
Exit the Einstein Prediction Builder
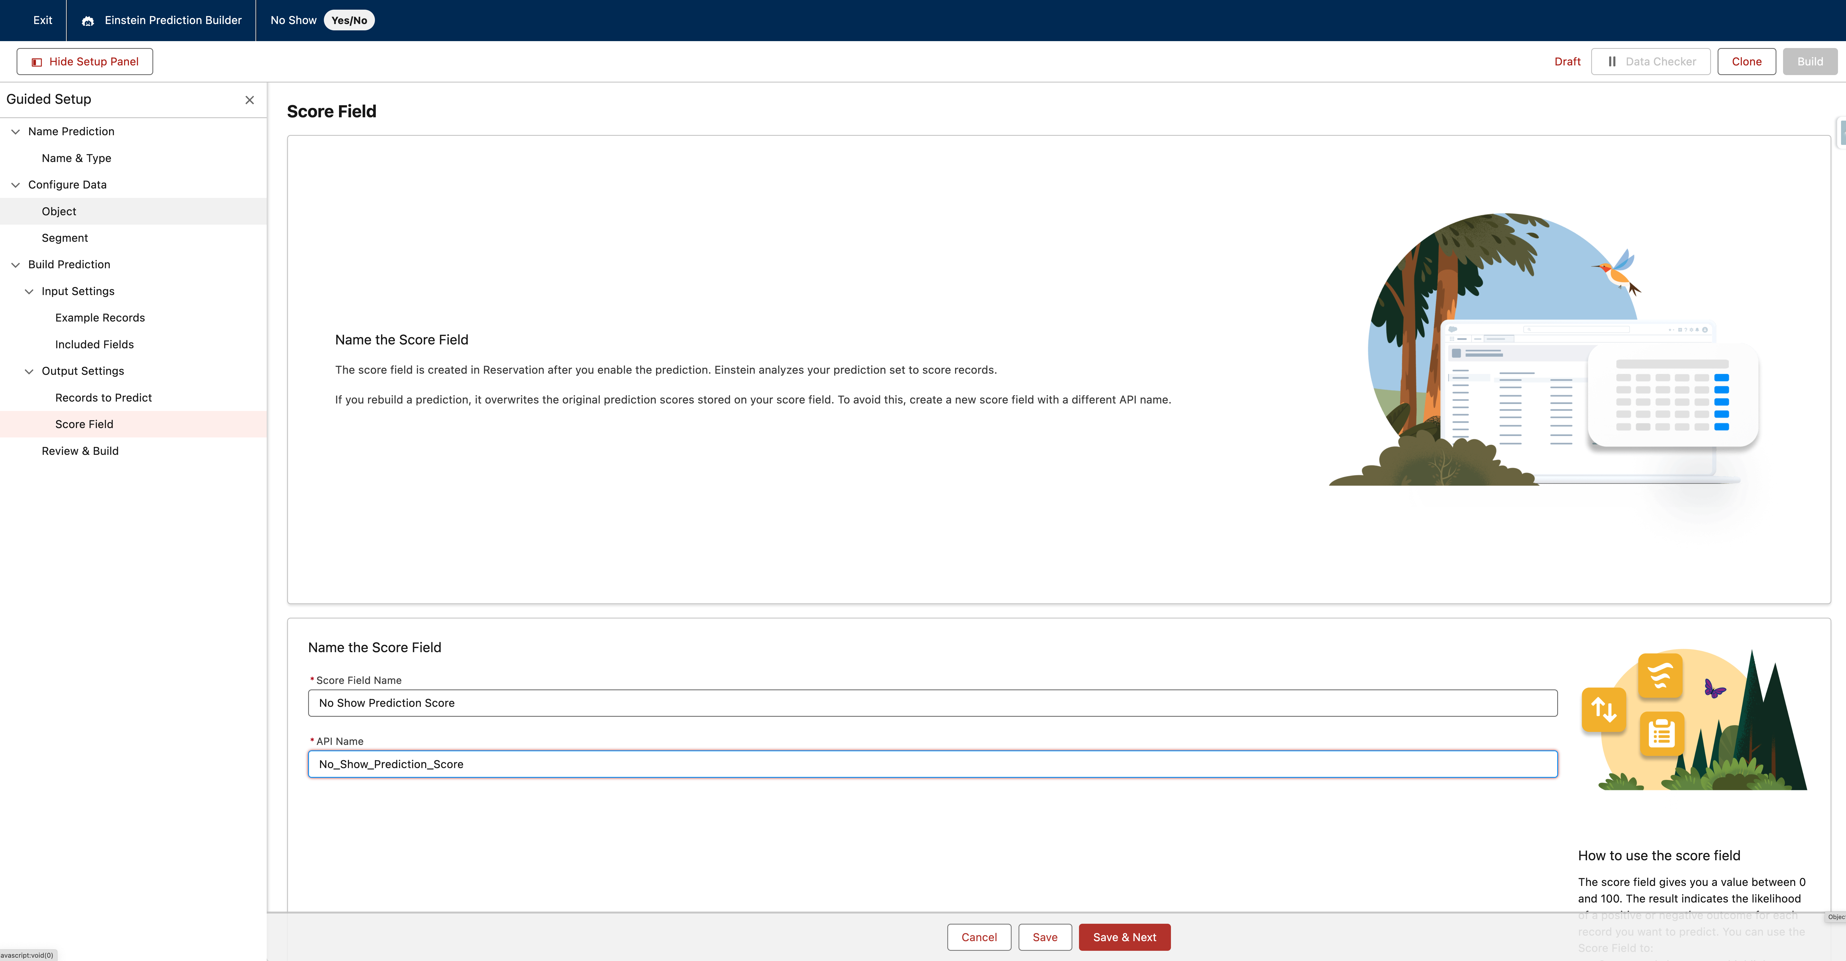pyautogui.click(x=42, y=20)
